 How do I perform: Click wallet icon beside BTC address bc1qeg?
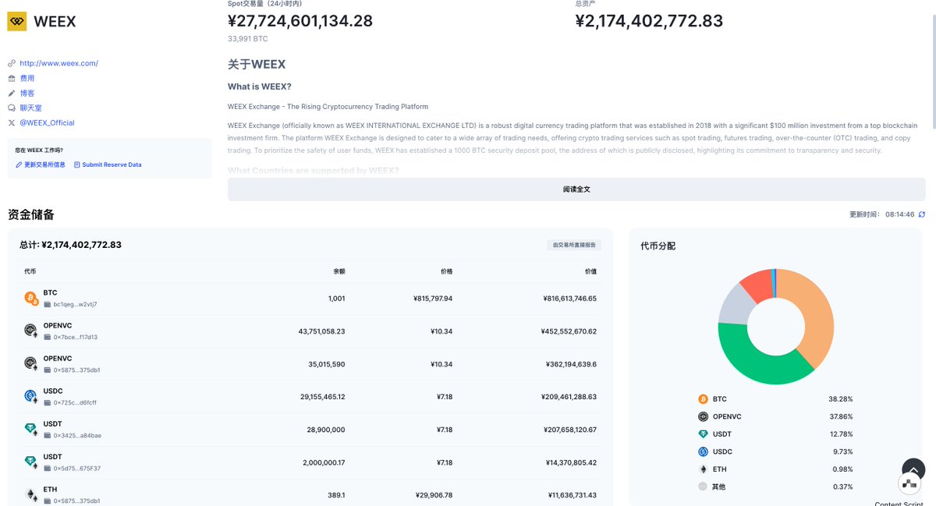(47, 305)
